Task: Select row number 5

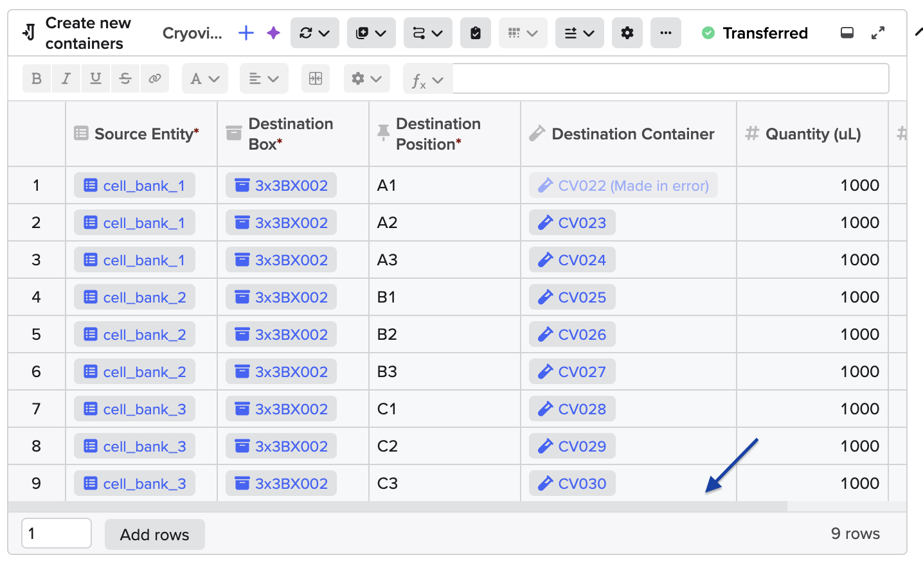Action: [37, 335]
